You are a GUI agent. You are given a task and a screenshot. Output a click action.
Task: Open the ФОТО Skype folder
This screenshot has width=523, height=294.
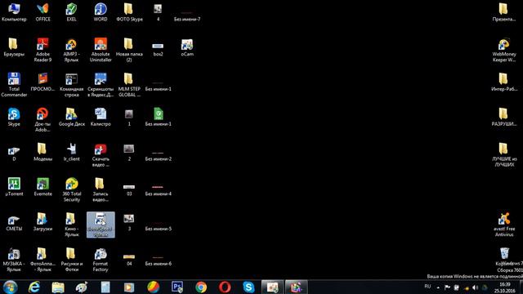pyautogui.click(x=129, y=12)
